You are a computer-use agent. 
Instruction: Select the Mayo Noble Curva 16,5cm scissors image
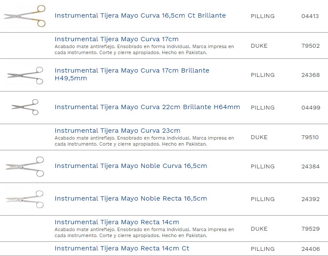pos(25,166)
